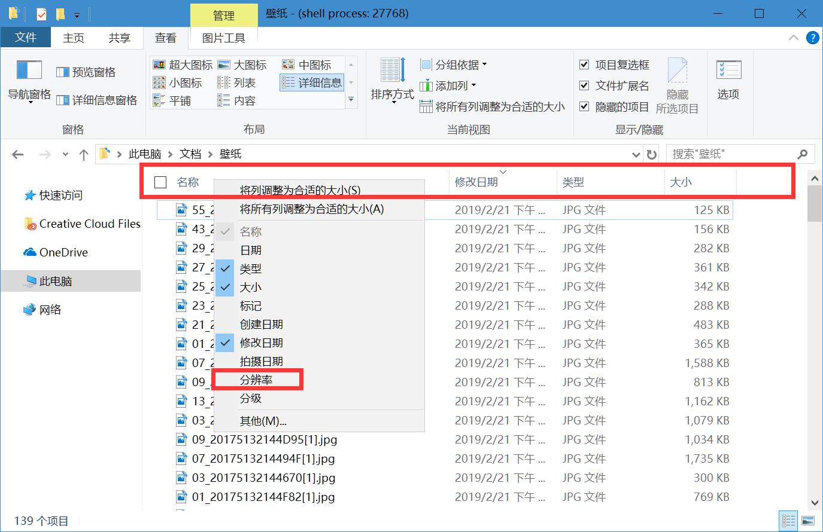
Task: Click 隐藏所选项目 to hide selected items
Action: click(x=677, y=84)
